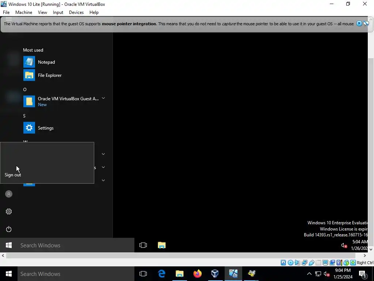374x281 pixels.
Task: Open the Start menu settings gear icon
Action: coord(9,211)
